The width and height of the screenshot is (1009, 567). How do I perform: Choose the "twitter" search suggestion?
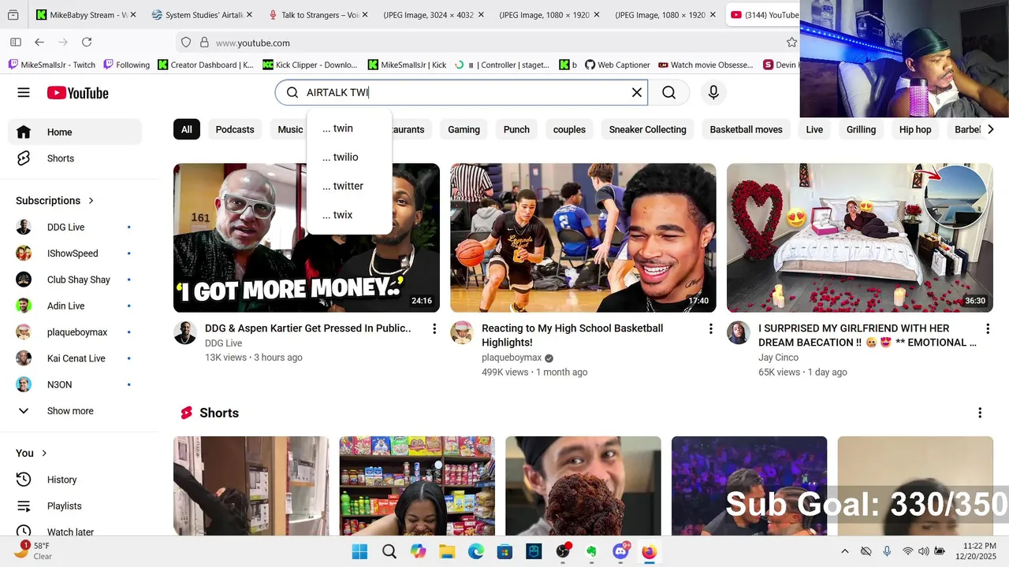point(349,186)
